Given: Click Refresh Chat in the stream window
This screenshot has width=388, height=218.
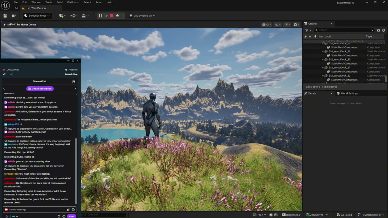Looking at the screenshot, I should tap(71, 74).
